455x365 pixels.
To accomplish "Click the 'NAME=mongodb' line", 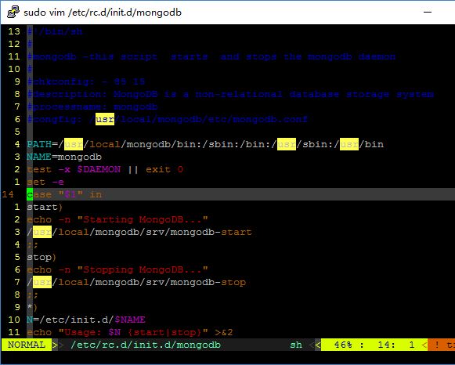I will pos(64,157).
